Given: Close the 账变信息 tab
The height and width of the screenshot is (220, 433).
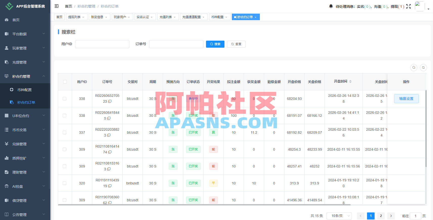Looking at the screenshot, I should (106, 17).
